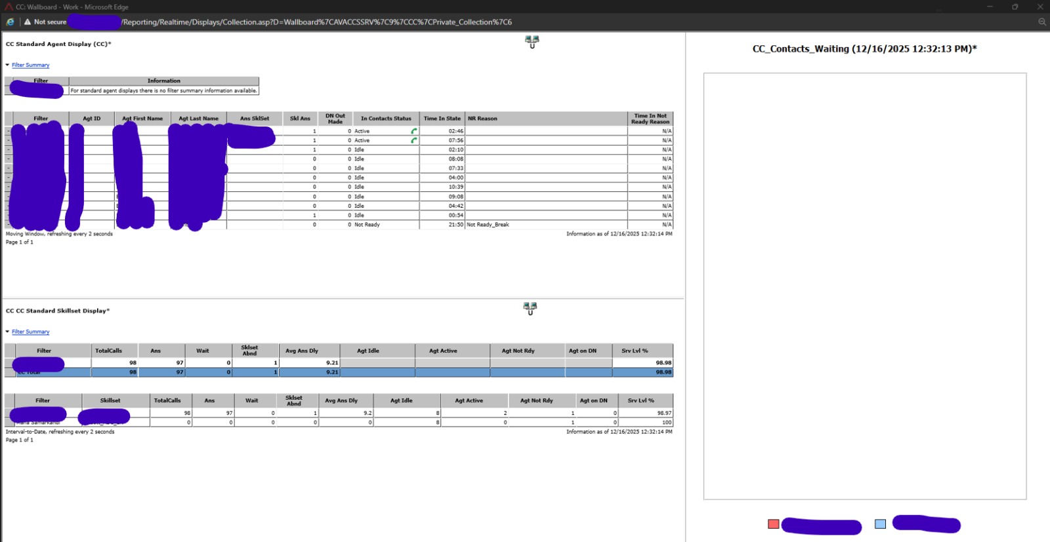
Task: Select the Not Ready_Break reason cell
Action: (488, 225)
